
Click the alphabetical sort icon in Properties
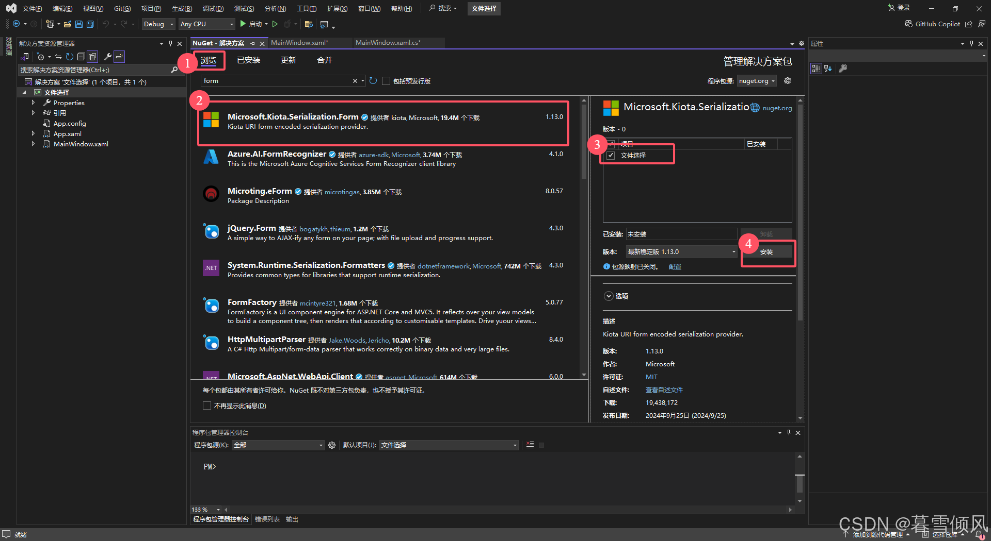pyautogui.click(x=828, y=69)
